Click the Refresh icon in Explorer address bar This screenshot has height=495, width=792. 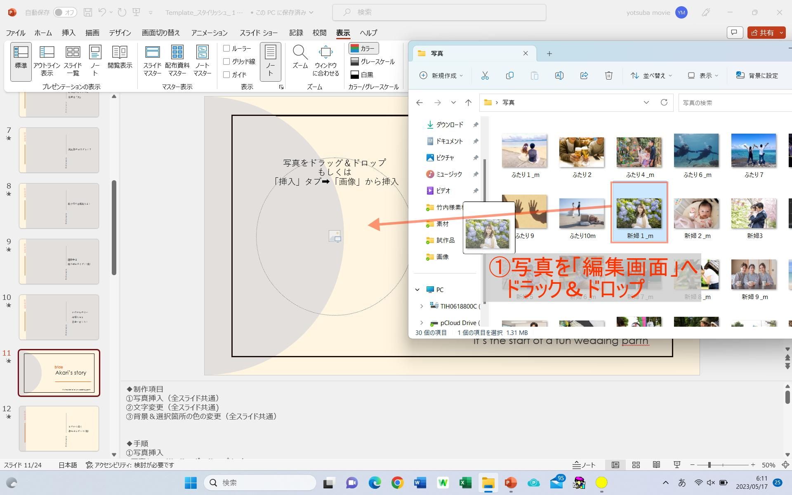click(664, 102)
